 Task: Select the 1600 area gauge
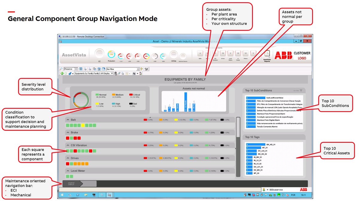pyautogui.click(x=163, y=56)
